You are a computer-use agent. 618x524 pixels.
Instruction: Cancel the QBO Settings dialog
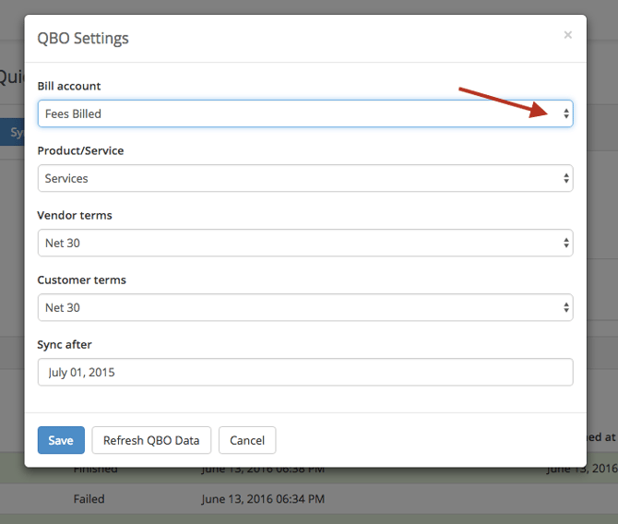(247, 440)
